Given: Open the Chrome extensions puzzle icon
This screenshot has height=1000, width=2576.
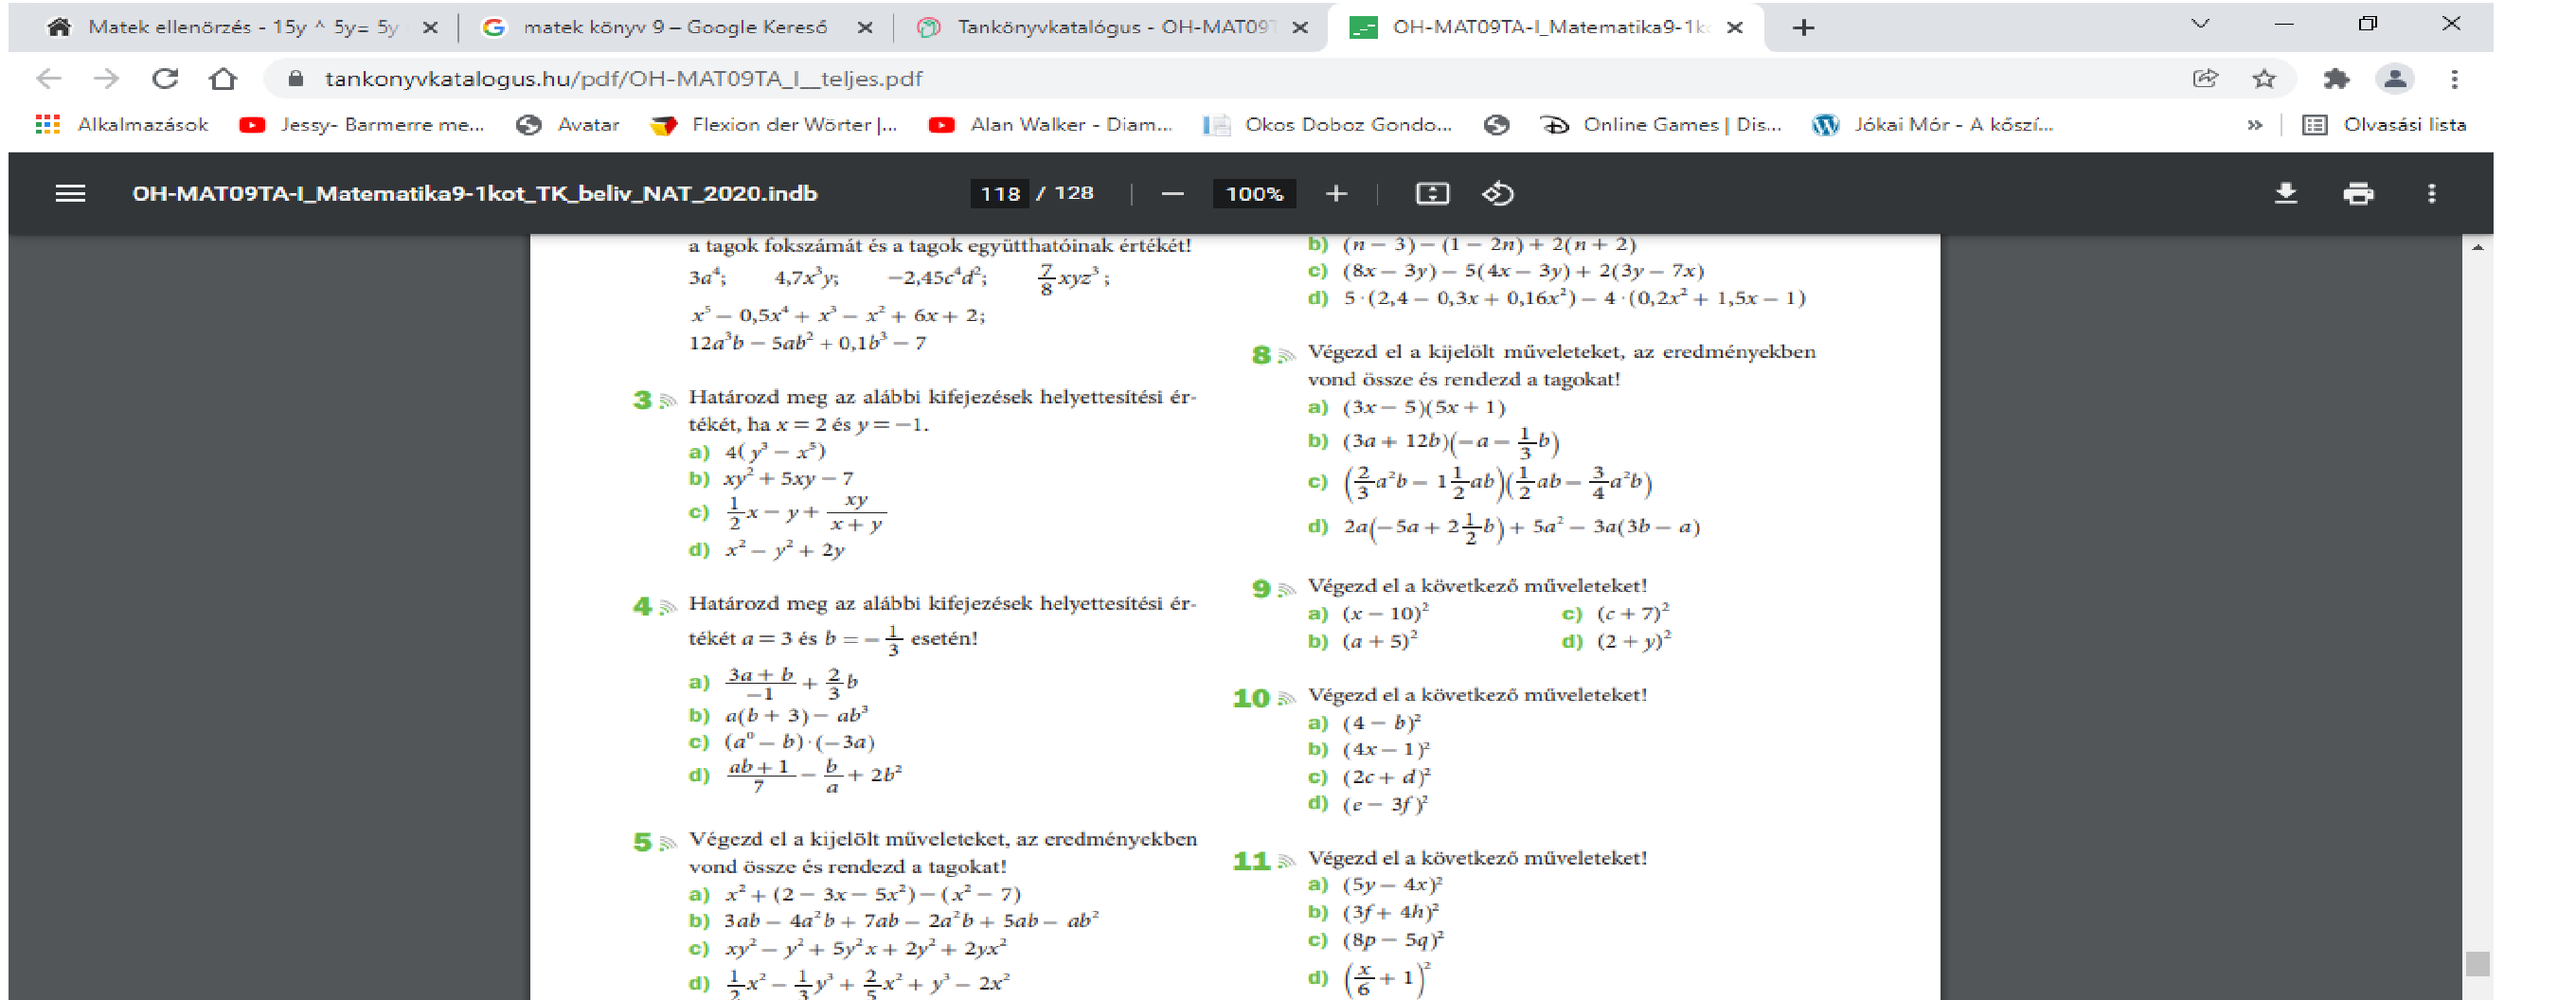Looking at the screenshot, I should [2335, 79].
